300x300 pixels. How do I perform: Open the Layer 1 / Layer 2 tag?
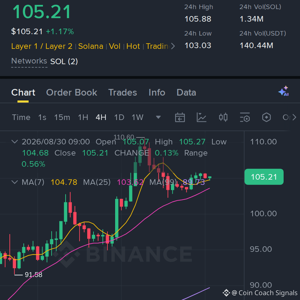[42, 46]
